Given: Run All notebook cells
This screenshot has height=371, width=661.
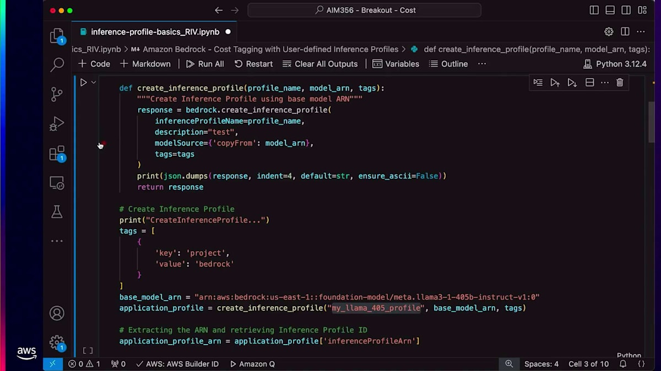Looking at the screenshot, I should [x=205, y=64].
